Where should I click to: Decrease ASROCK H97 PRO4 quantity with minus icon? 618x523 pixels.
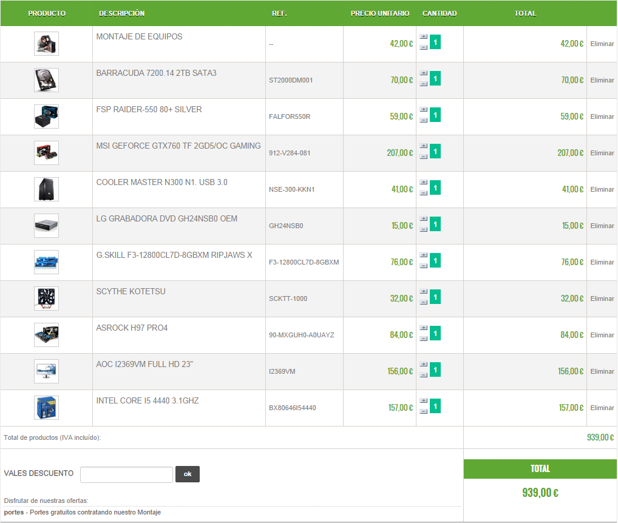423,339
